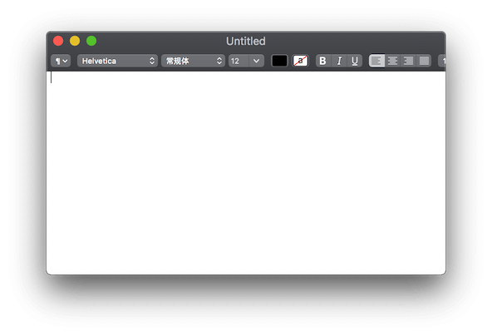Minimize the window with the yellow button

75,41
